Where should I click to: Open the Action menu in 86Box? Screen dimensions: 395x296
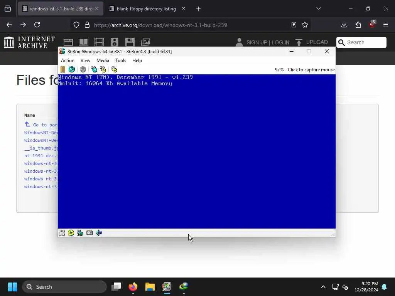(x=68, y=61)
